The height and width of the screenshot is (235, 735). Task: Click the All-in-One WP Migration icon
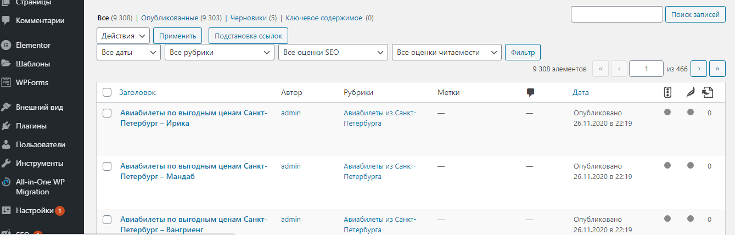pyautogui.click(x=7, y=182)
